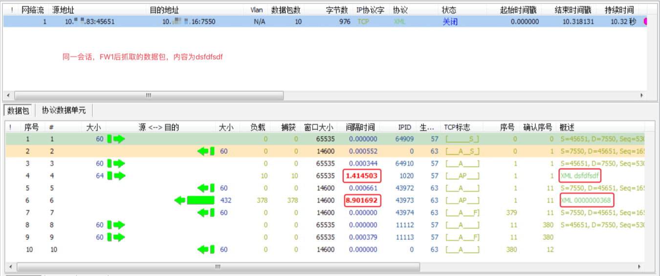Viewport: 660px width, 276px height.
Task: Click left arrow of lower pane horizontal scrollbar
Action: point(10,267)
